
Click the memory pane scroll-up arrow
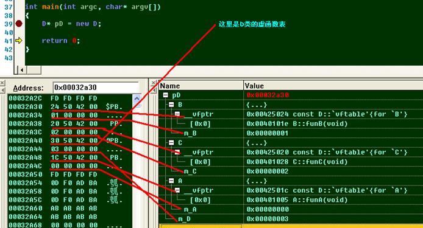click(x=137, y=98)
